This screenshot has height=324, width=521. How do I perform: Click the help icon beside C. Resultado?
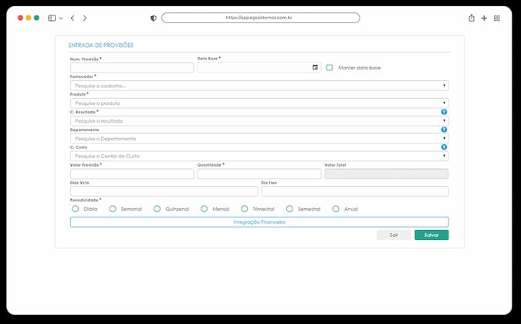coord(444,112)
